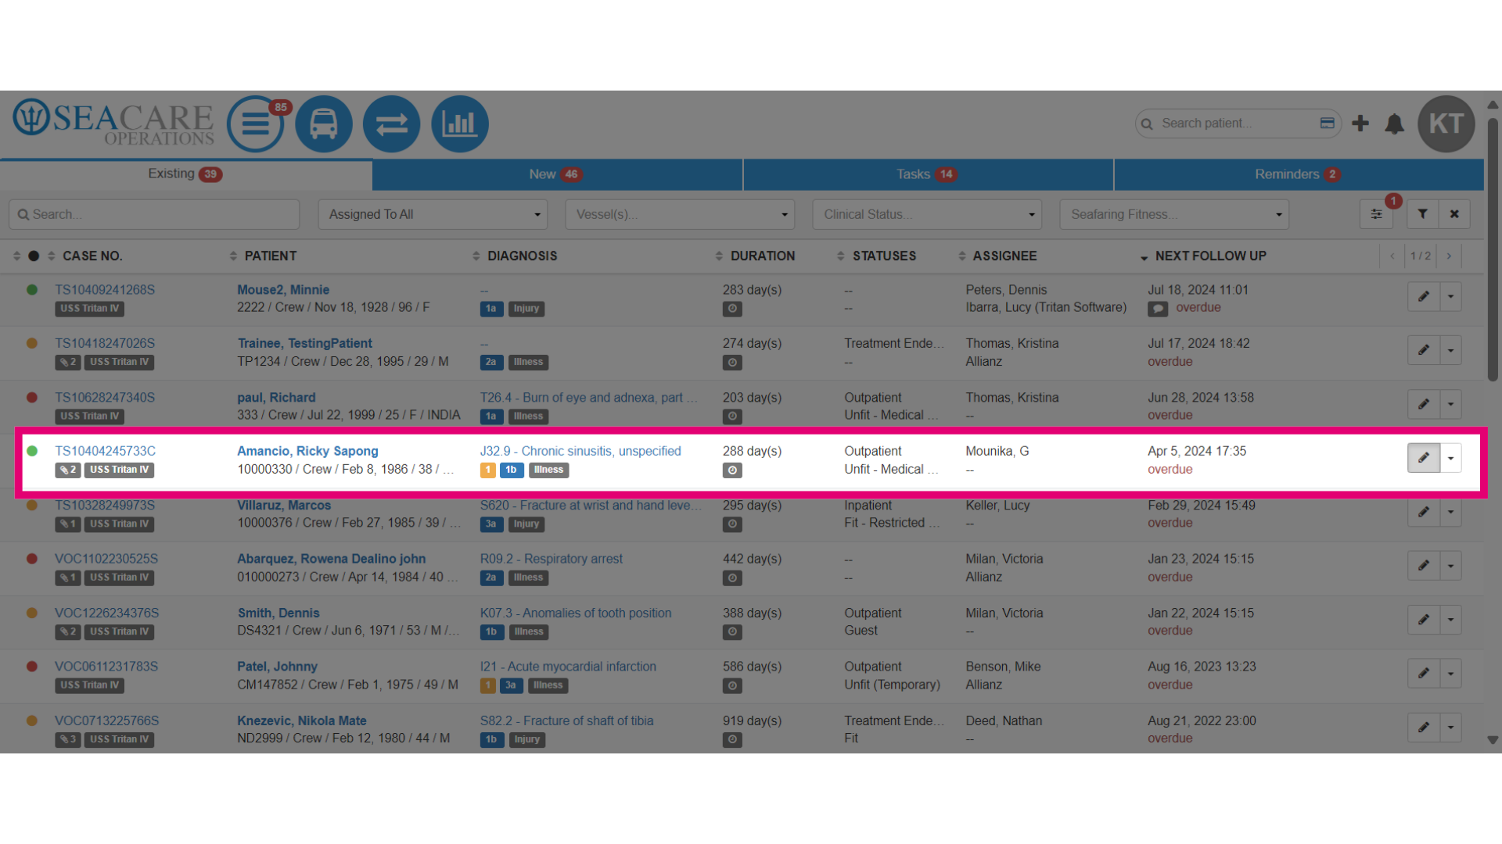Click attachment badge 2 under TS10404245733C

(x=68, y=470)
